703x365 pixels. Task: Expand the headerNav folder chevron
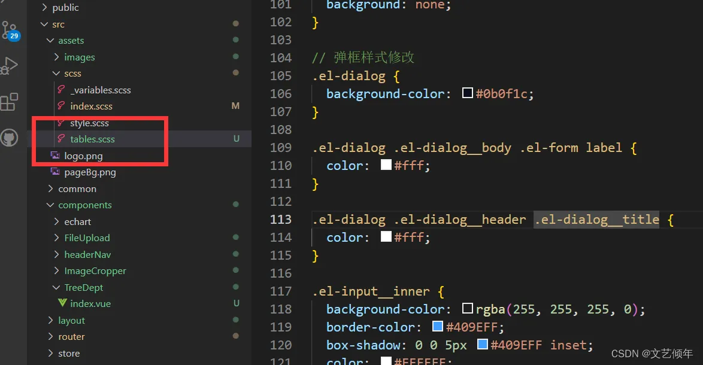[x=56, y=254]
